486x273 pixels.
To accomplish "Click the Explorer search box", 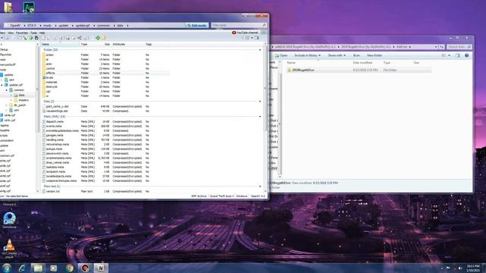I will pyautogui.click(x=459, y=47).
